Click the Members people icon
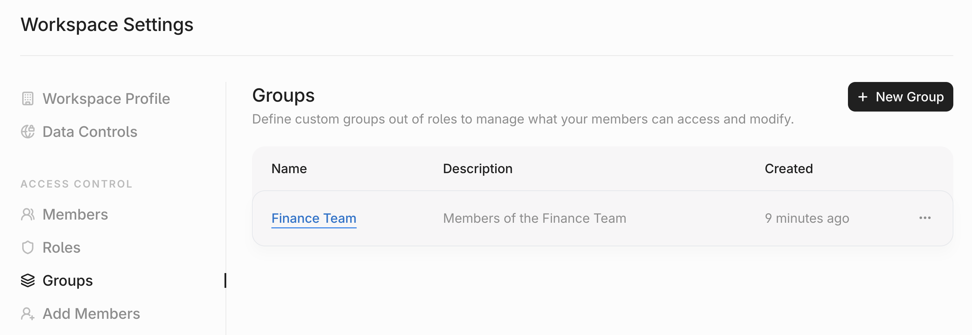This screenshot has width=972, height=335. click(x=27, y=214)
